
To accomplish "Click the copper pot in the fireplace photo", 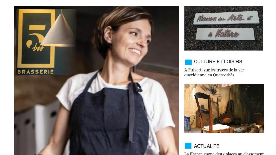I will 226,118.
